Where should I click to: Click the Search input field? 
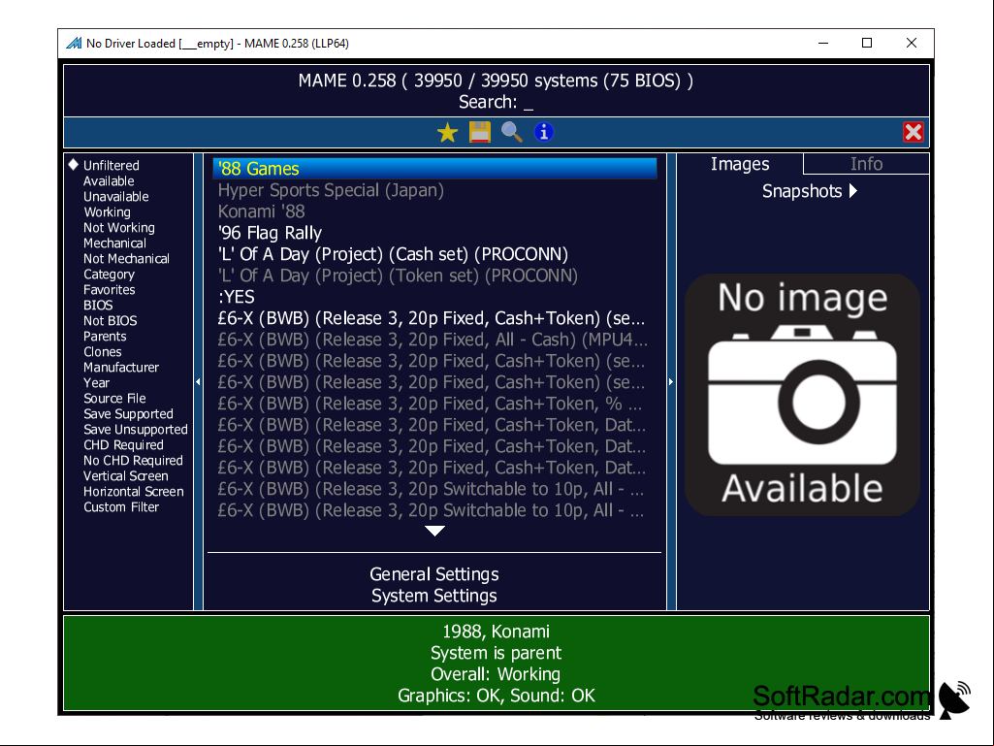[497, 102]
